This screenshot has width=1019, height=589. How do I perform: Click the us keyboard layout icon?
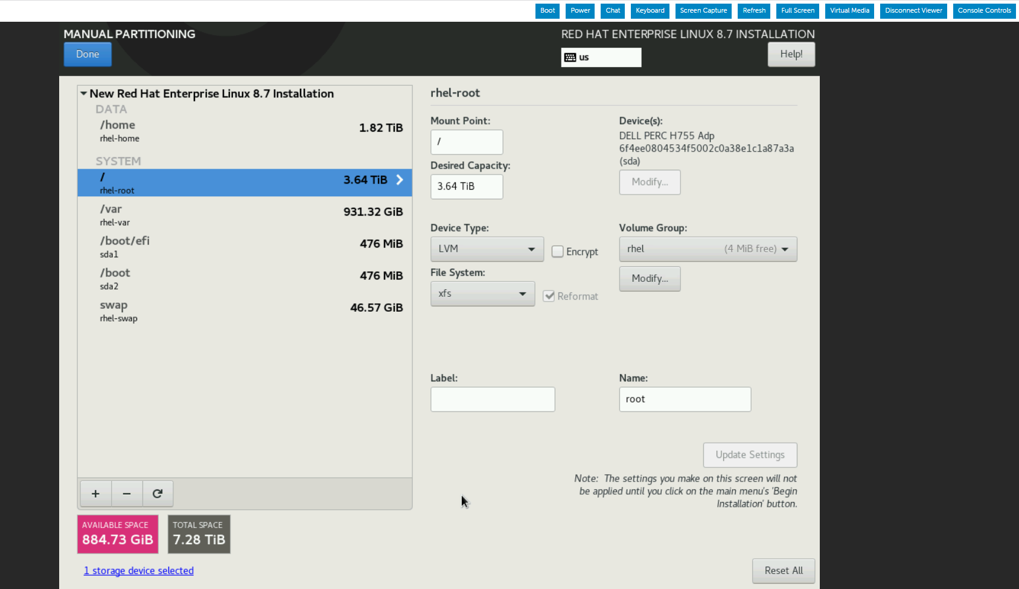570,57
